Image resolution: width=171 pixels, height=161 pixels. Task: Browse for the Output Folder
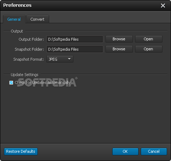[119, 39]
